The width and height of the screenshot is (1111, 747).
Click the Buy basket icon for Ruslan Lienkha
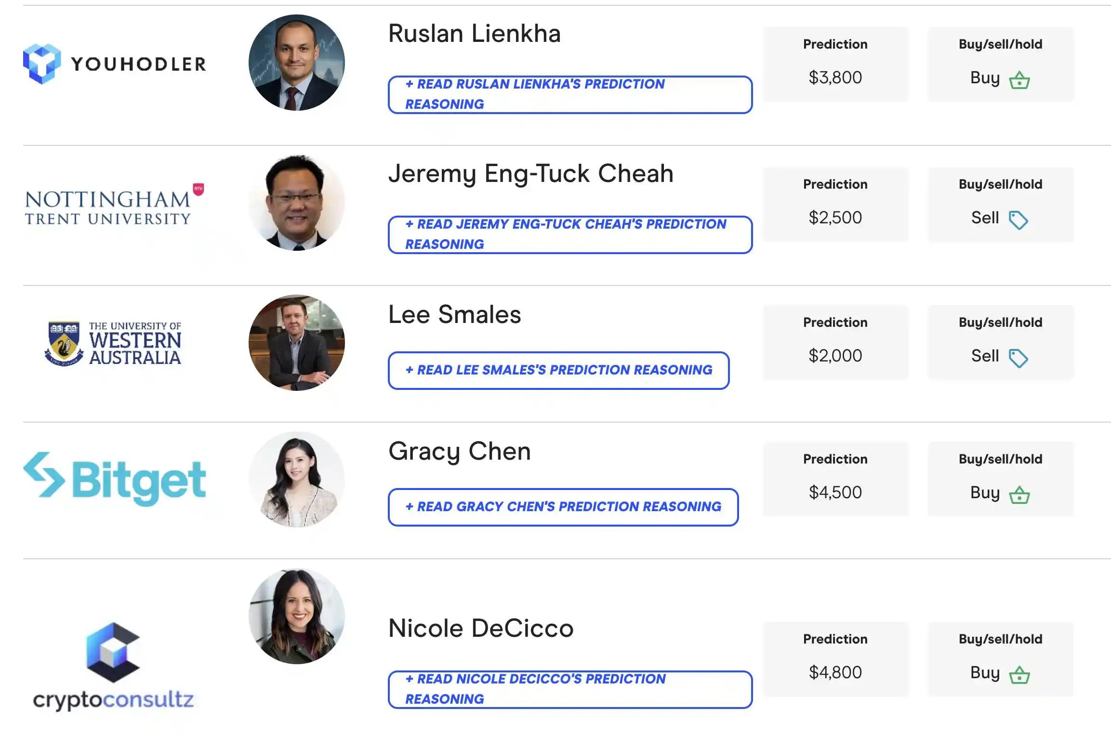[x=1019, y=80]
